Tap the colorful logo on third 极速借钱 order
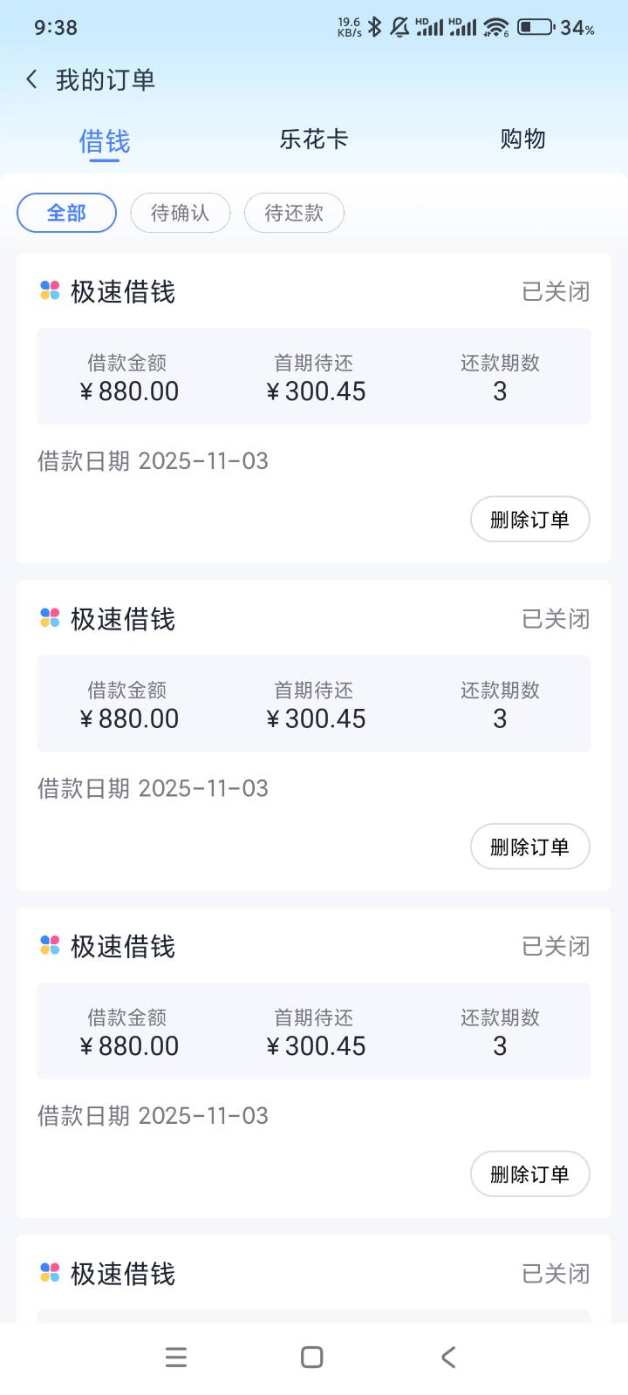The image size is (628, 1395). pyautogui.click(x=50, y=945)
